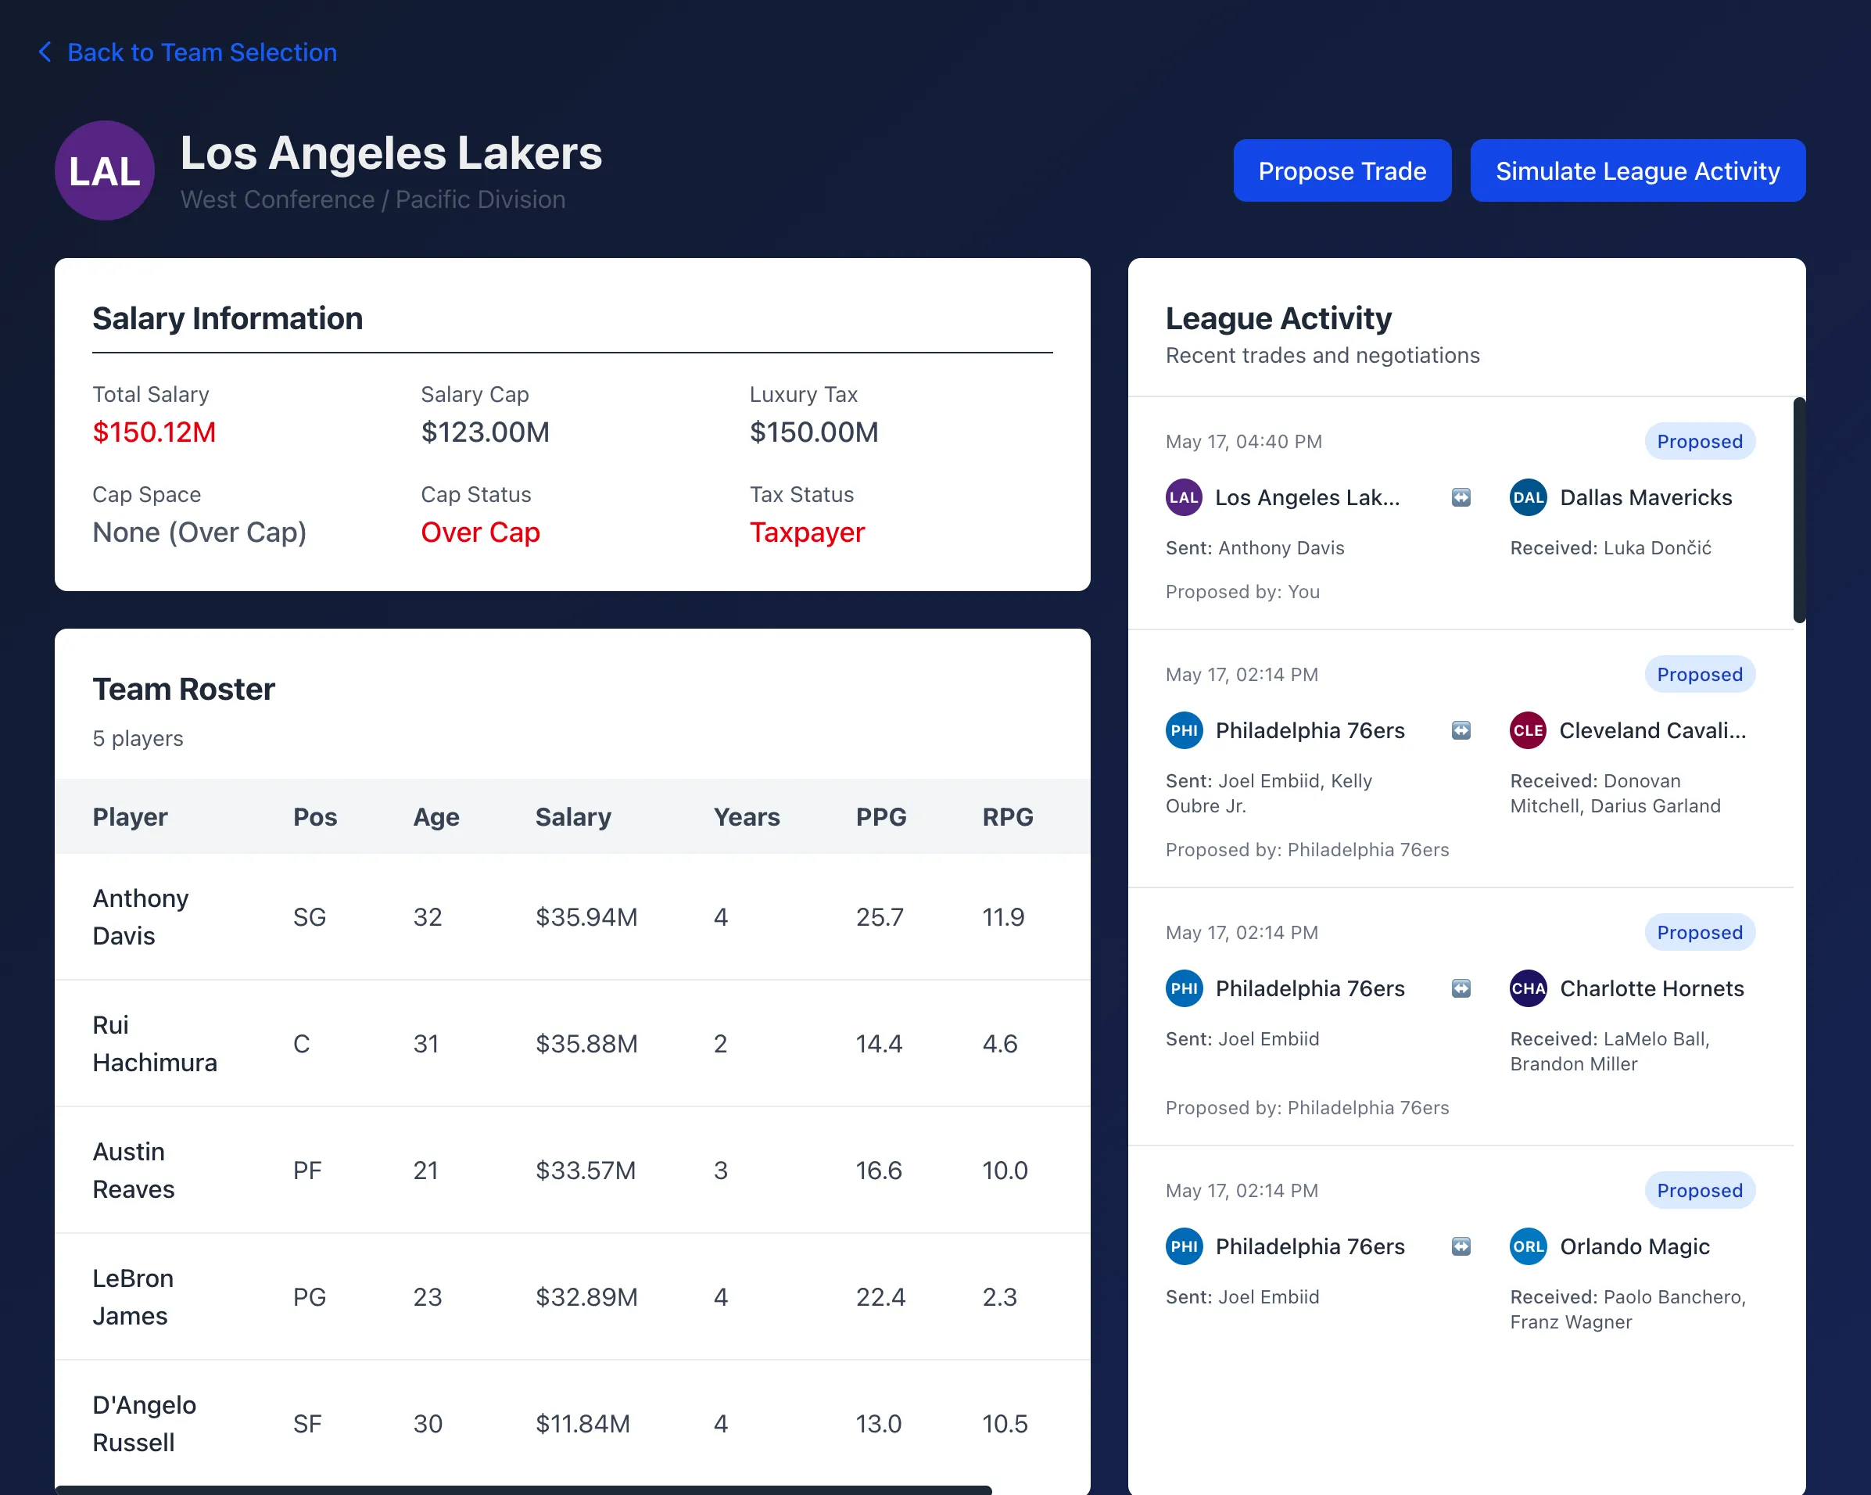Click the back chevron beside Back to Team Selection
This screenshot has height=1495, width=1871.
[46, 51]
